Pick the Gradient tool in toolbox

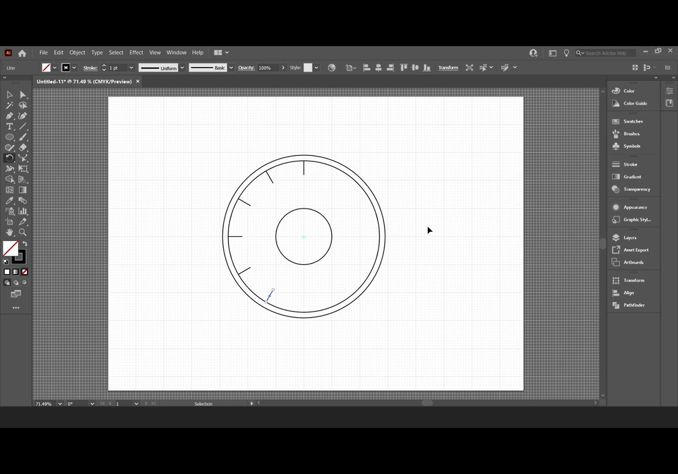23,190
